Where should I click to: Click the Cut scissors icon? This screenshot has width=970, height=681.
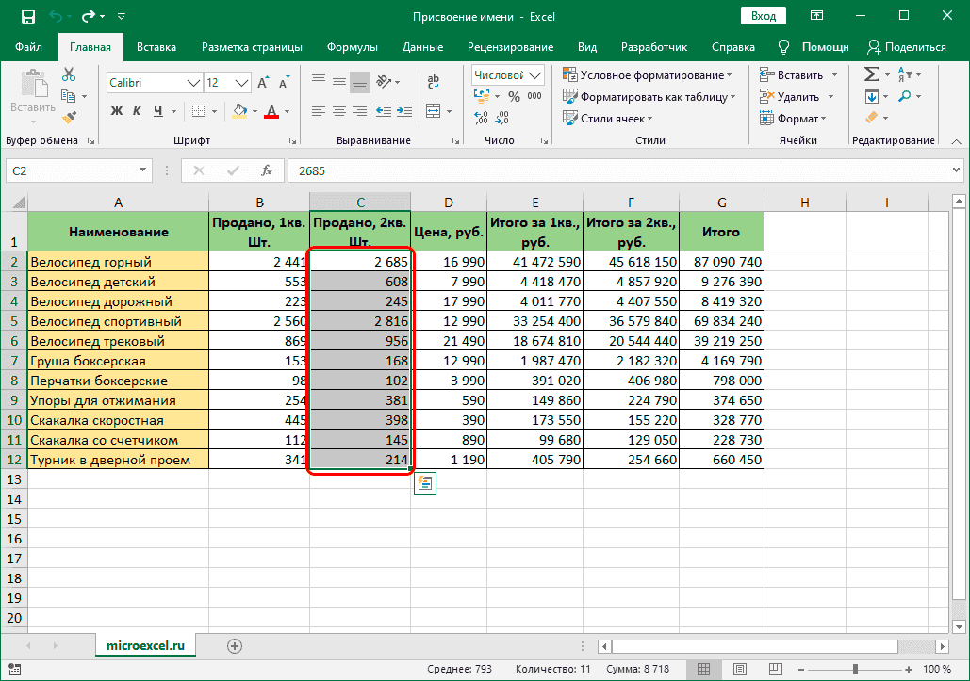[x=69, y=74]
